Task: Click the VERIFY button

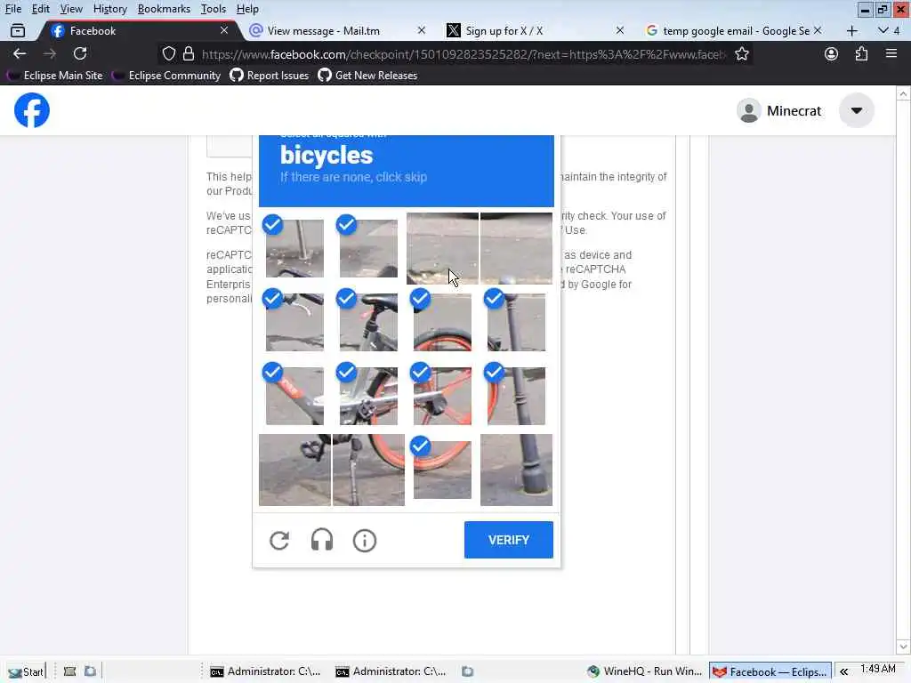Action: [x=508, y=540]
